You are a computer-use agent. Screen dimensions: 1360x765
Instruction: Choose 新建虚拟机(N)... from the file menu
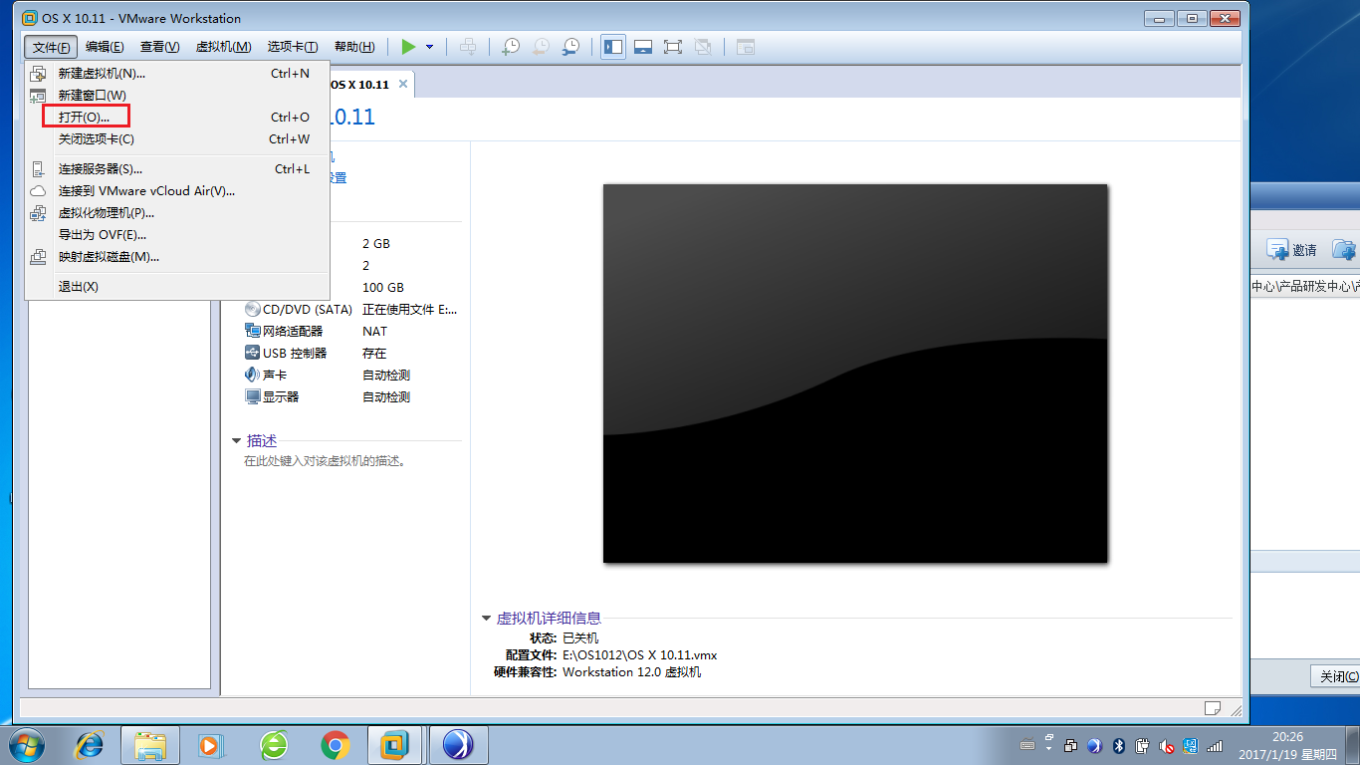177,73
